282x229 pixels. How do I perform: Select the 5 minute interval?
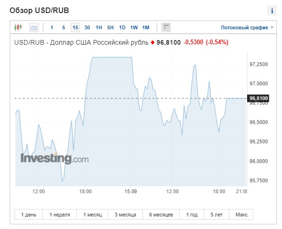pos(63,27)
